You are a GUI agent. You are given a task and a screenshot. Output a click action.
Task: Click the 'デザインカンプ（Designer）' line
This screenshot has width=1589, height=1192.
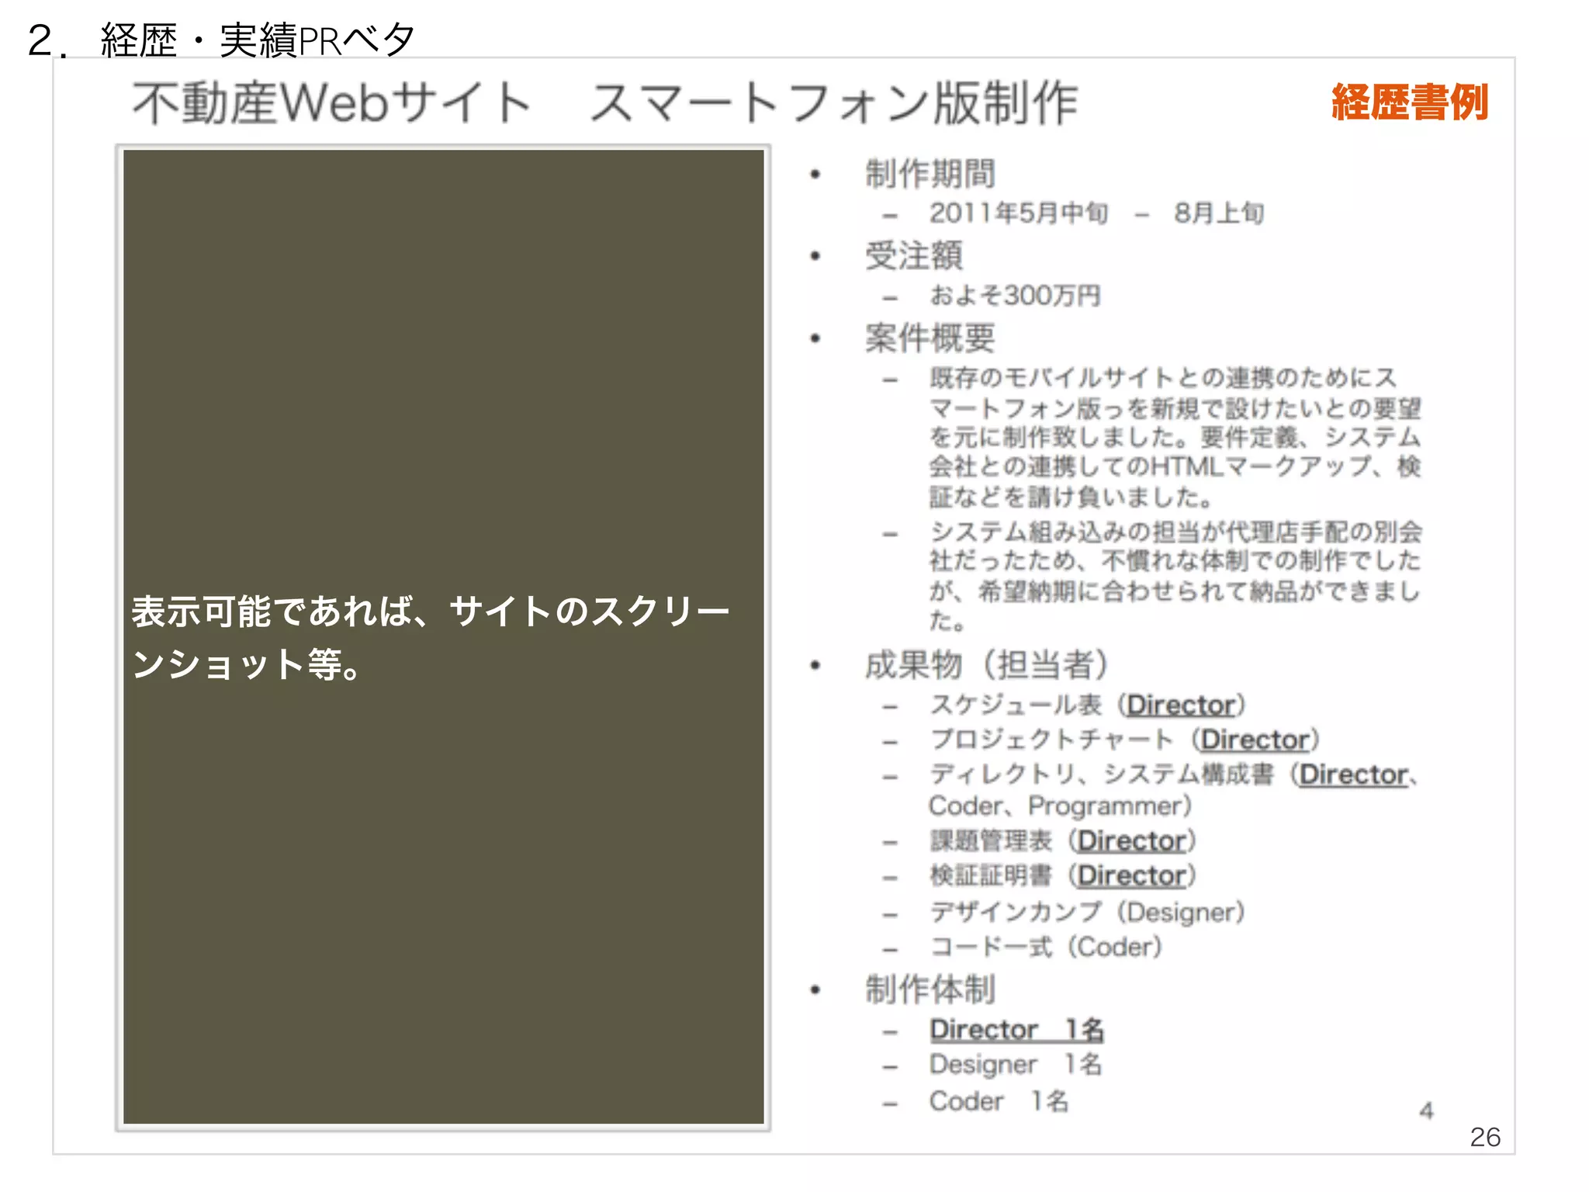tap(1088, 912)
